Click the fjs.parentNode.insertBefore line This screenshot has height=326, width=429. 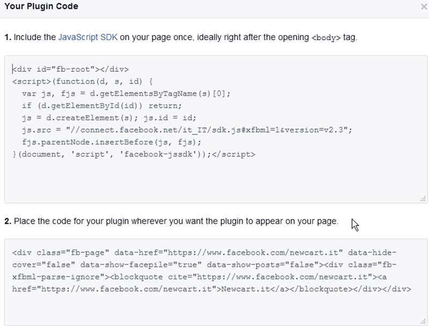coord(112,142)
